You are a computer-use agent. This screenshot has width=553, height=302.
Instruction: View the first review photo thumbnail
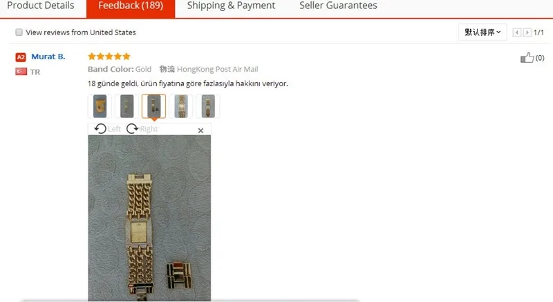[100, 106]
